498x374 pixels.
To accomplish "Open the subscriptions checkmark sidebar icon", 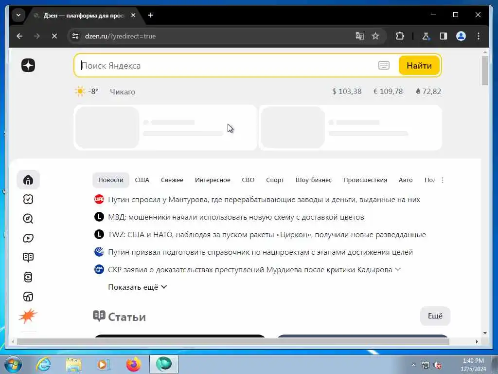I will point(28,199).
